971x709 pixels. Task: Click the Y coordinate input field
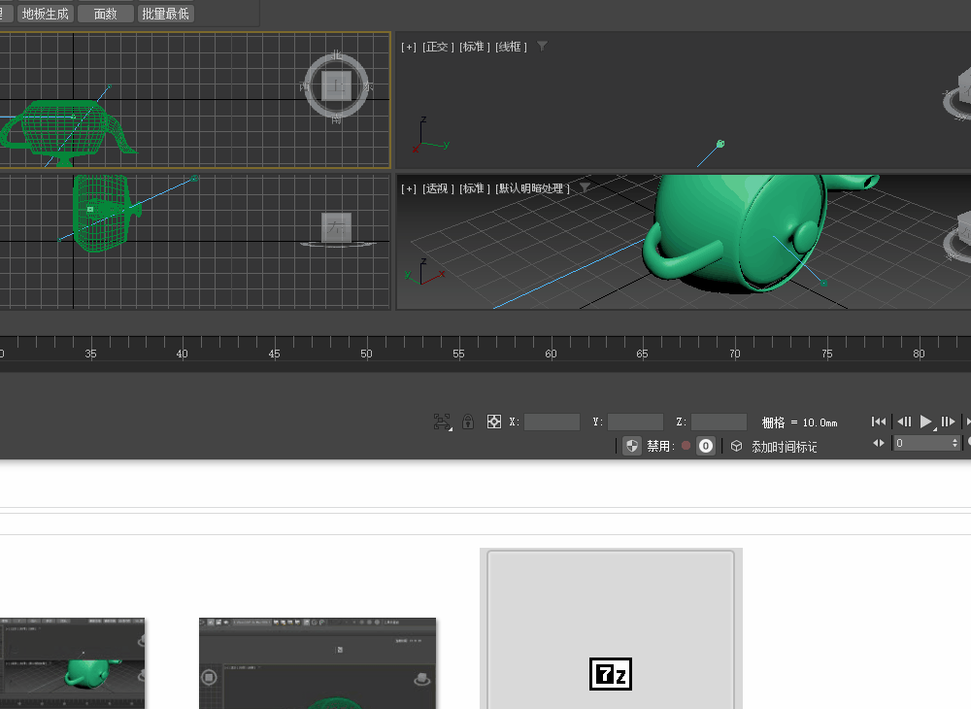point(635,422)
